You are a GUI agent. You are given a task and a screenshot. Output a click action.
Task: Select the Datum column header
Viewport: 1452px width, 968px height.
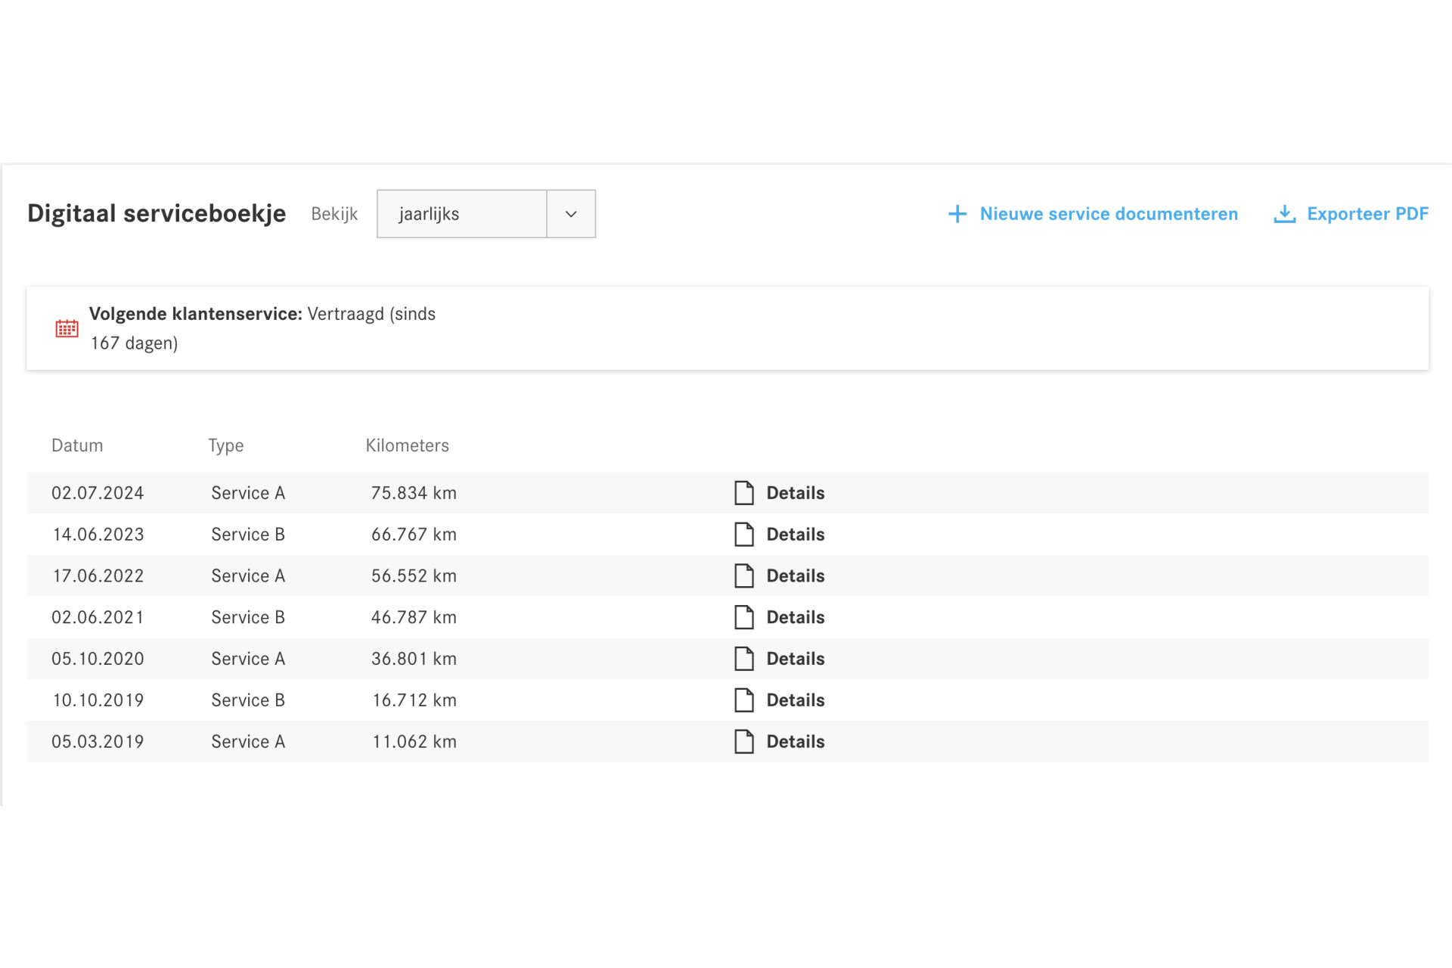pyautogui.click(x=77, y=445)
